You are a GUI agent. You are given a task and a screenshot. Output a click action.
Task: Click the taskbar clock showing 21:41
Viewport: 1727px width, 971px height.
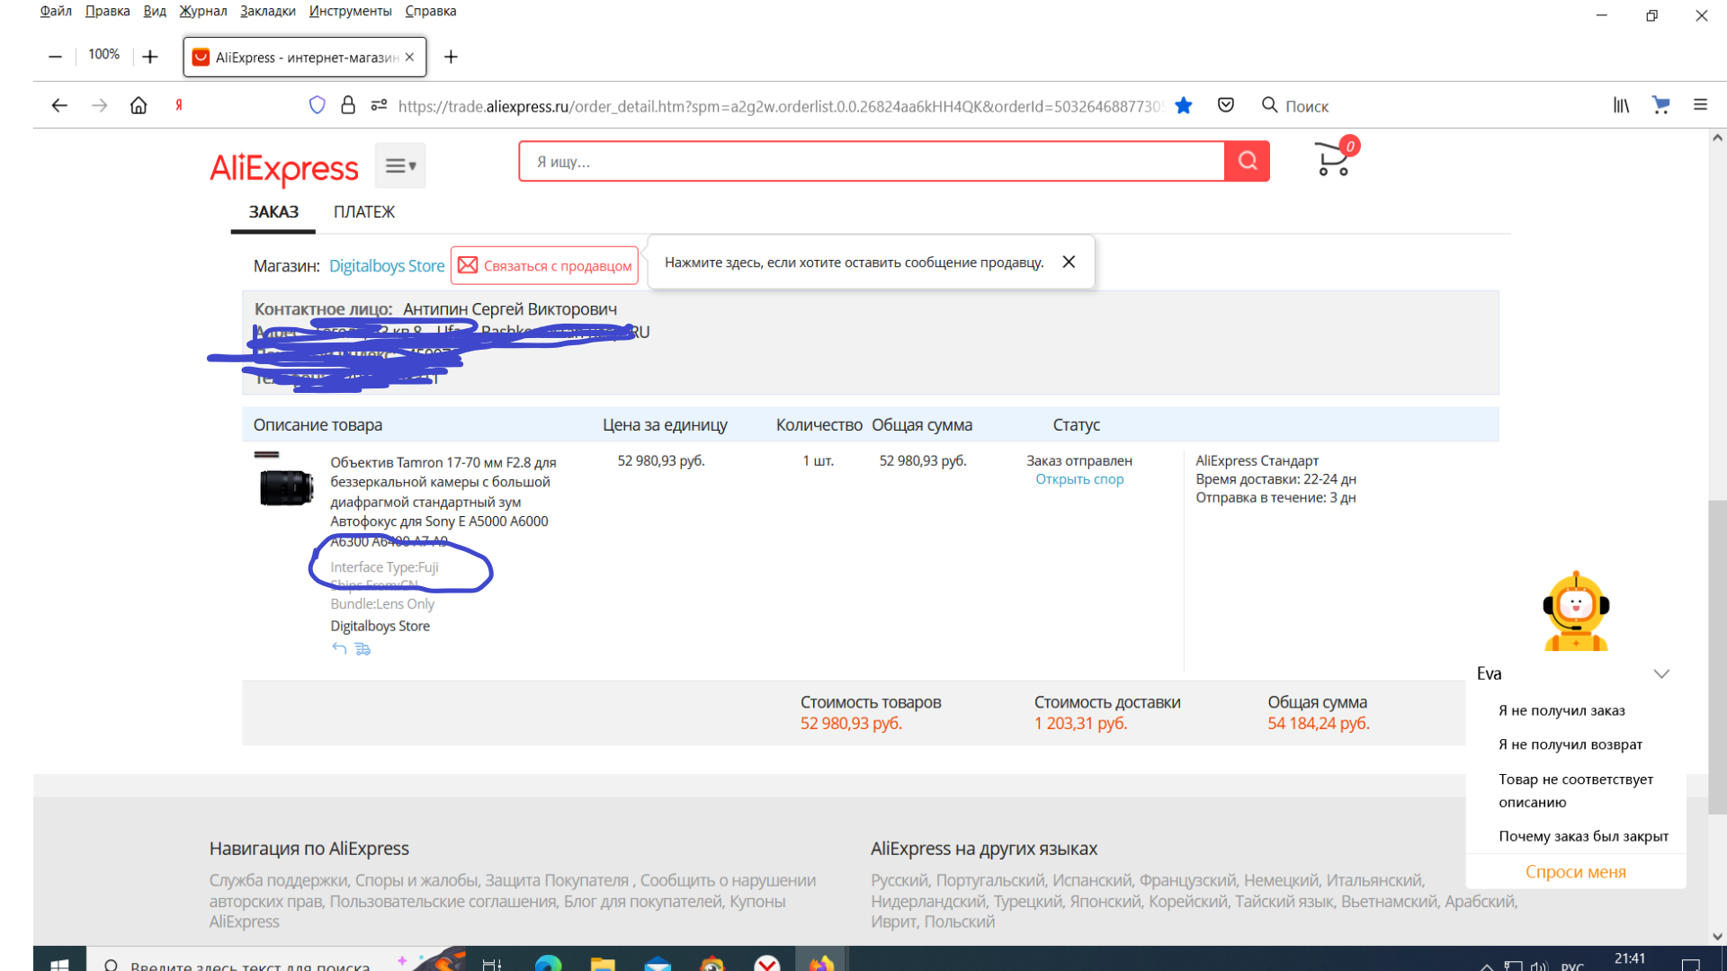click(x=1630, y=958)
